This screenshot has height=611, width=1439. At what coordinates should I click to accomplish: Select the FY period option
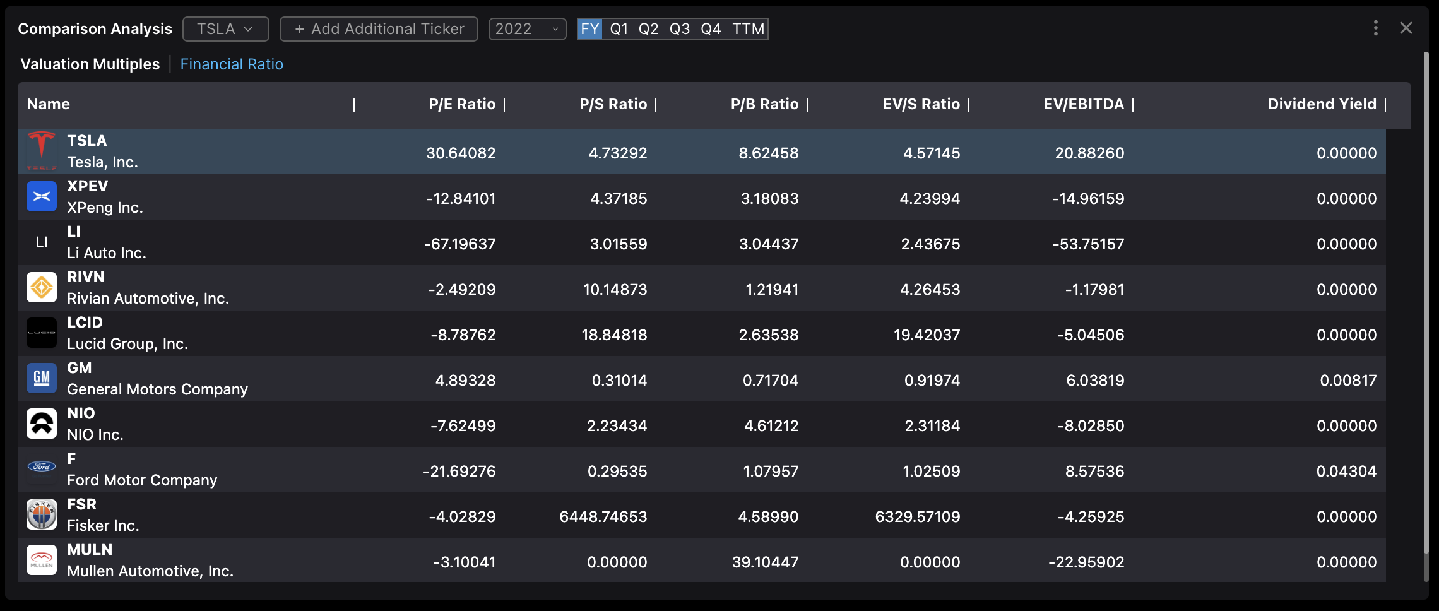point(590,29)
